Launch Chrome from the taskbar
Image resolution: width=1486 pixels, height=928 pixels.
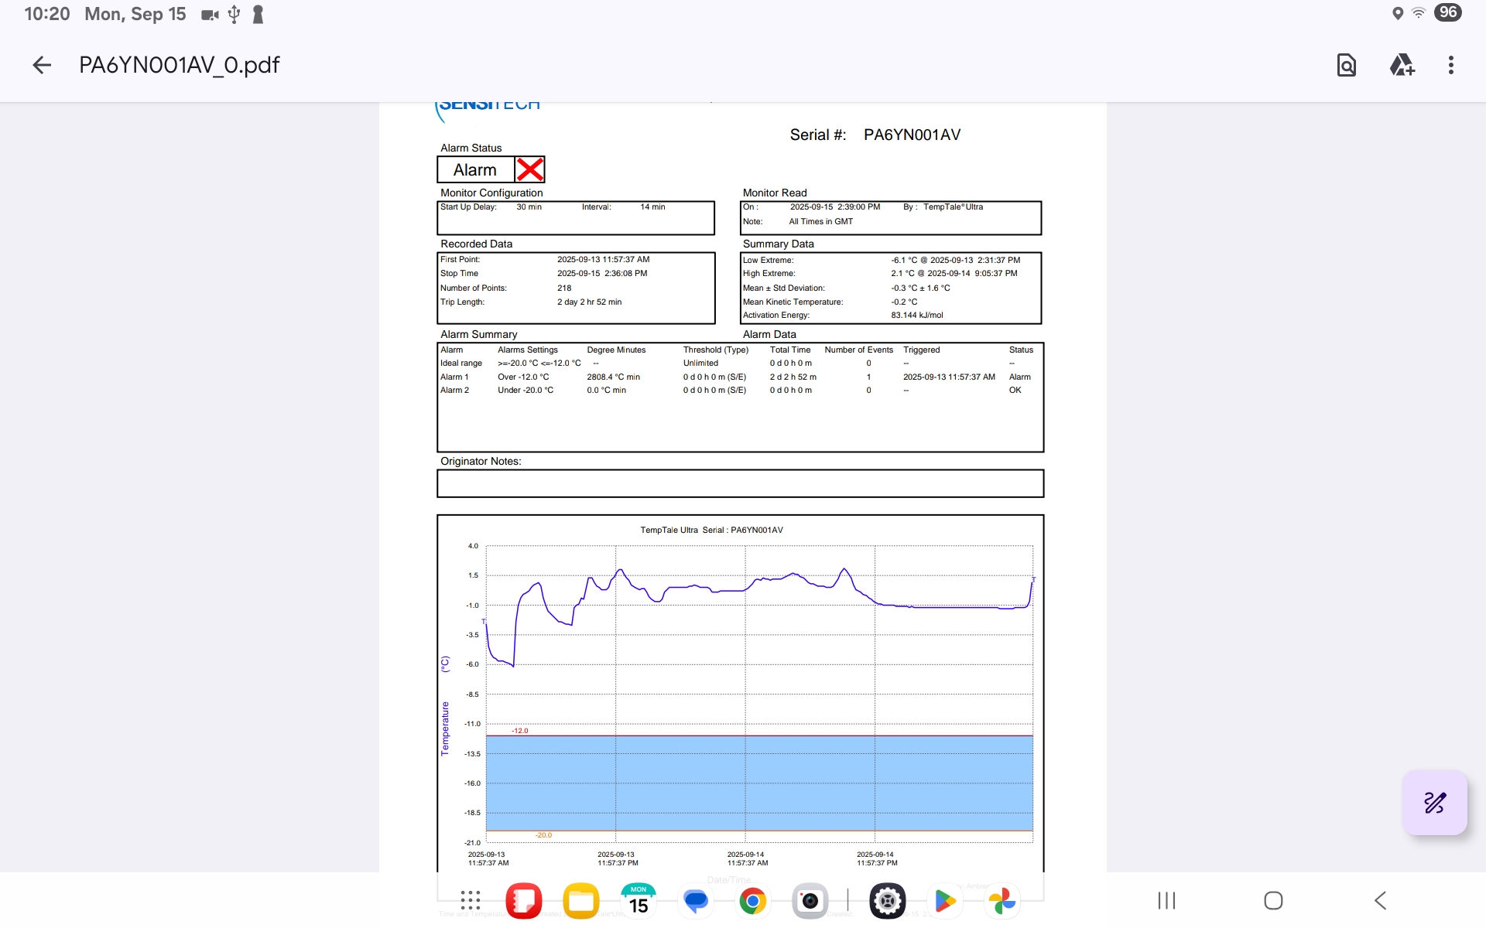(x=752, y=901)
